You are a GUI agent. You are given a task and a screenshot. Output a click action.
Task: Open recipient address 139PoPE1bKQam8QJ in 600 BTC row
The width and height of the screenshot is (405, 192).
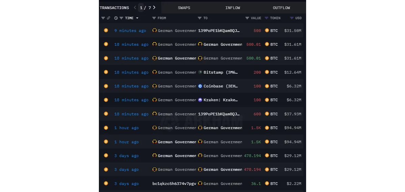[219, 114]
